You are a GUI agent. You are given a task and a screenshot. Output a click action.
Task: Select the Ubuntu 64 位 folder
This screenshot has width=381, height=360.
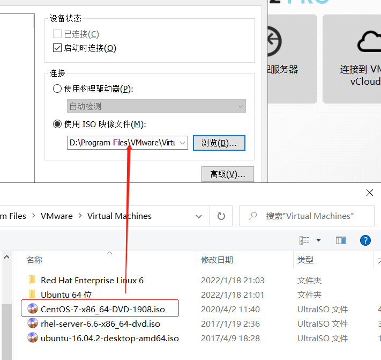[66, 295]
